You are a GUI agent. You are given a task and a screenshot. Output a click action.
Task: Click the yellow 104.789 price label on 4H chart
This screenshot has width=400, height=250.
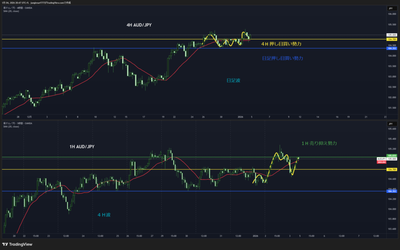[x=391, y=39]
